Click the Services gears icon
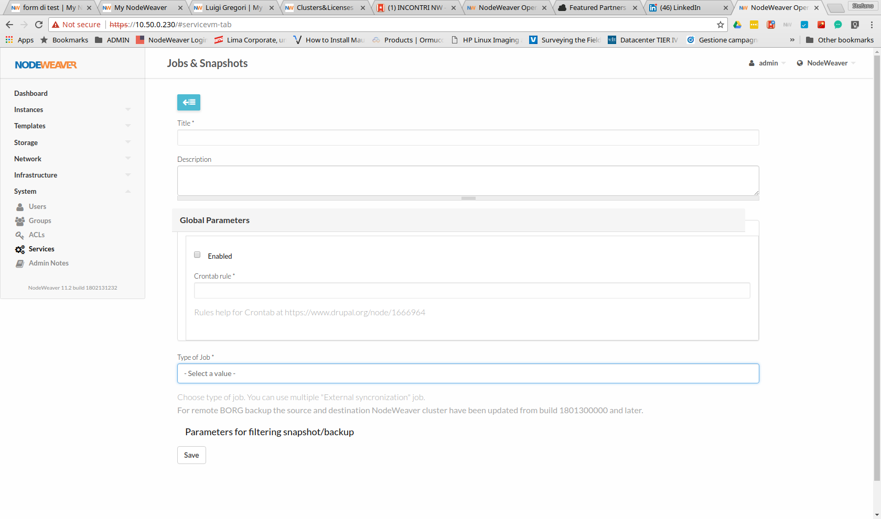Viewport: 881px width, 519px height. 20,249
